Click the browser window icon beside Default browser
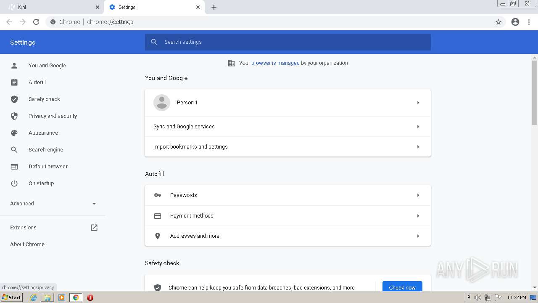 [14, 166]
